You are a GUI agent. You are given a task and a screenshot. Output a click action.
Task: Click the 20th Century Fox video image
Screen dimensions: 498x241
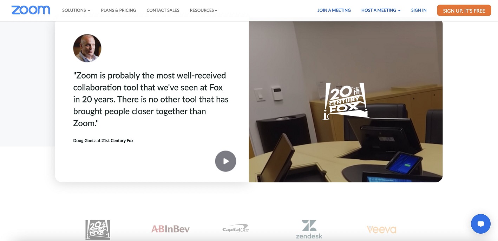click(x=346, y=102)
